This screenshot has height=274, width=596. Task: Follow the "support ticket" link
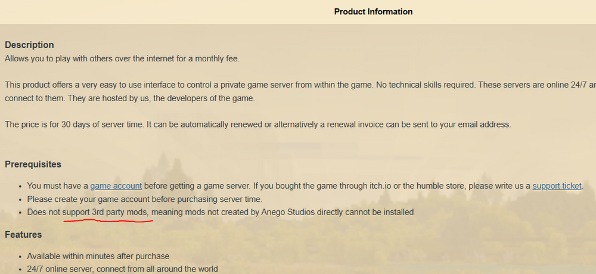(557, 186)
